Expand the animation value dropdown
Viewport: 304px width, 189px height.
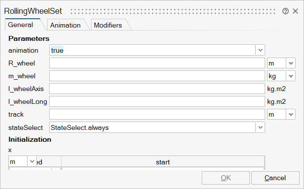point(260,50)
